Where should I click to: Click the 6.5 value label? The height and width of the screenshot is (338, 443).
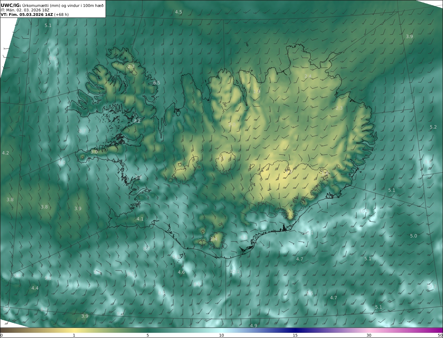point(157,83)
